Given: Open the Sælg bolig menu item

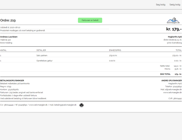Looking at the screenshot, I should 175,4.
